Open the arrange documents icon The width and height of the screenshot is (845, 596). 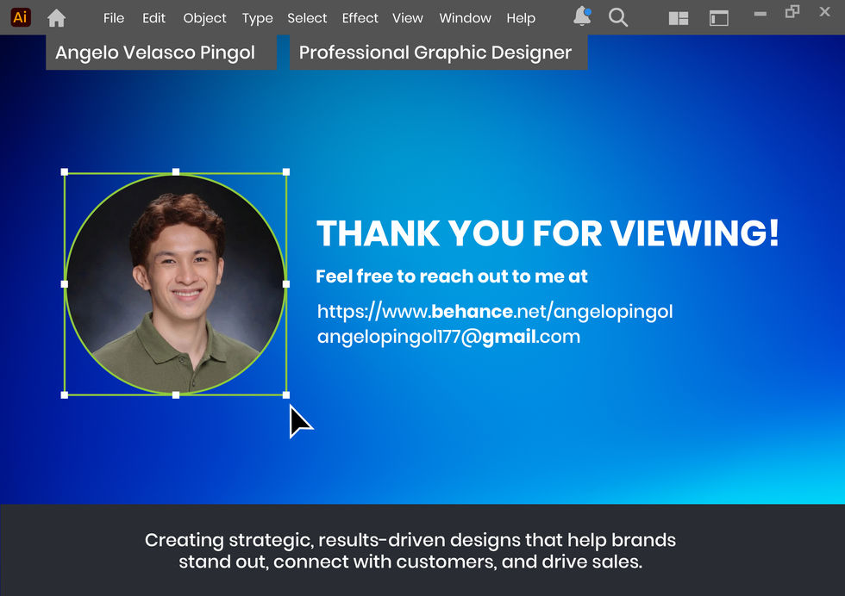(x=679, y=18)
